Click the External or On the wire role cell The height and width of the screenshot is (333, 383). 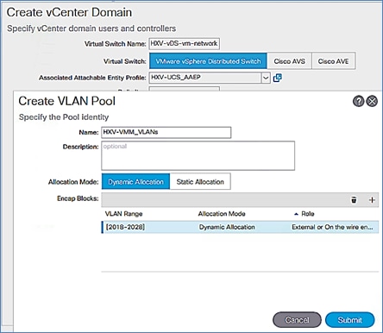coord(332,227)
